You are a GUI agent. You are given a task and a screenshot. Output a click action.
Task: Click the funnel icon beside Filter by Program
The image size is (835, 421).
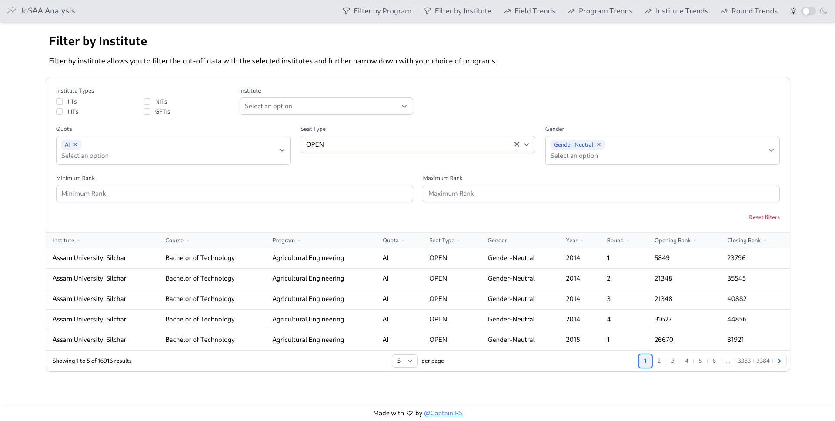[346, 11]
